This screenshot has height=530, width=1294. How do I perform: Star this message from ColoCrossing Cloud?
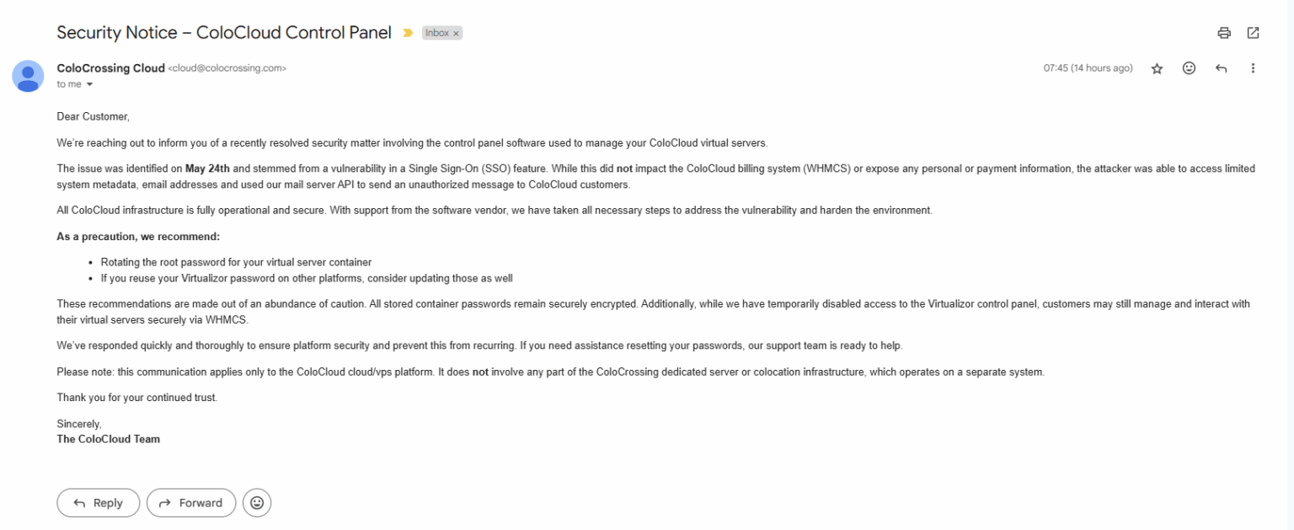1157,68
